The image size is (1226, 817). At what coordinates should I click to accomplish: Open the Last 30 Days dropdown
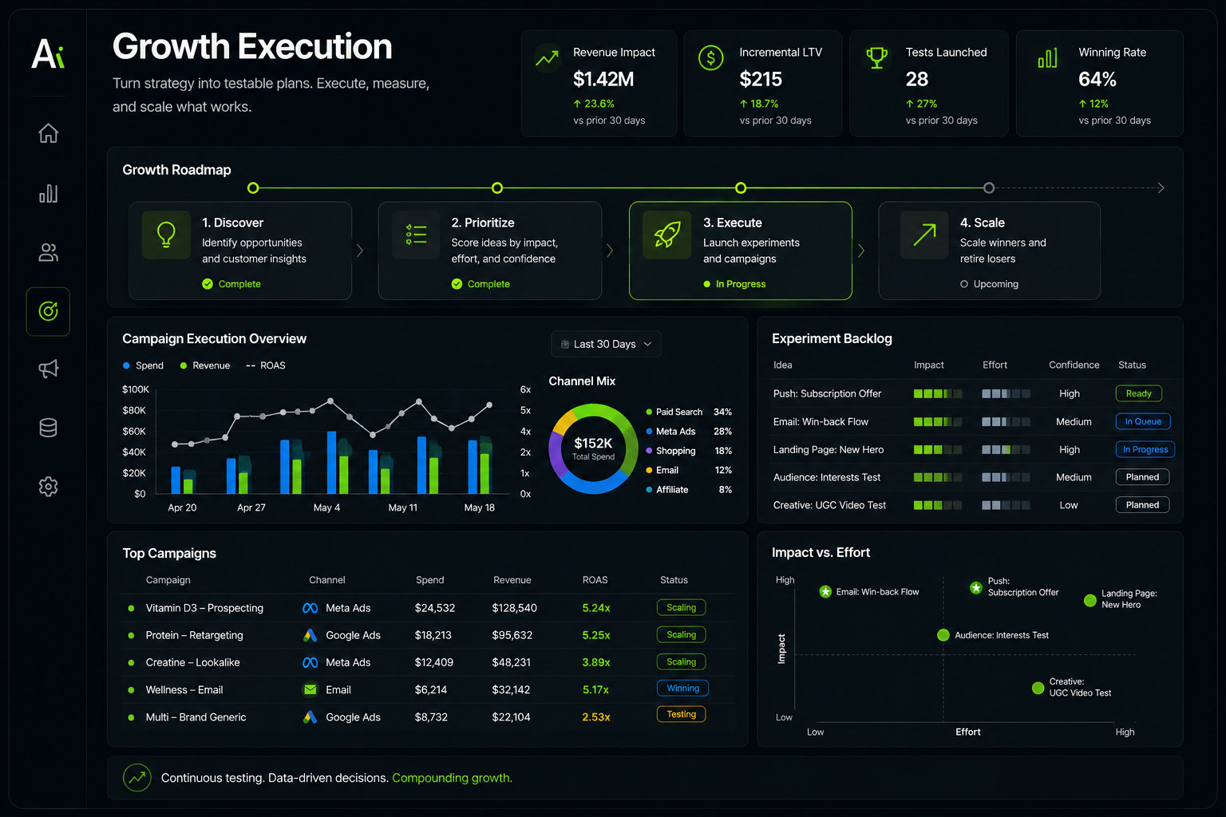606,344
